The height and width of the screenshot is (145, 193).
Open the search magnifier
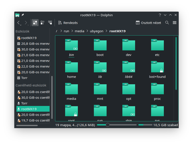167,22
